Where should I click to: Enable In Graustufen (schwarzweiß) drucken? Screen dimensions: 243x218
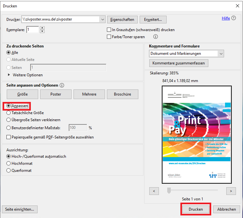(109, 29)
